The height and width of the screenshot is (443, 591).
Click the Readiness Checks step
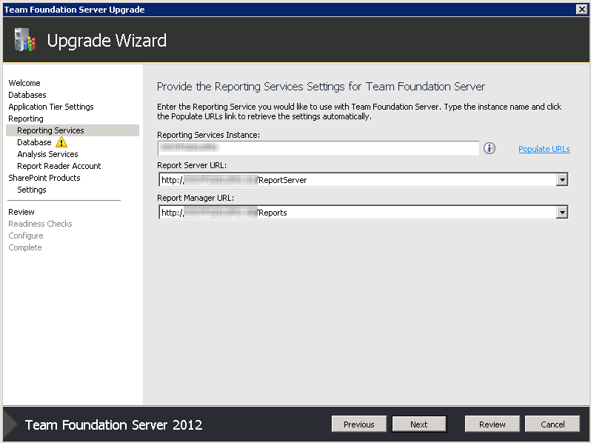(x=40, y=224)
